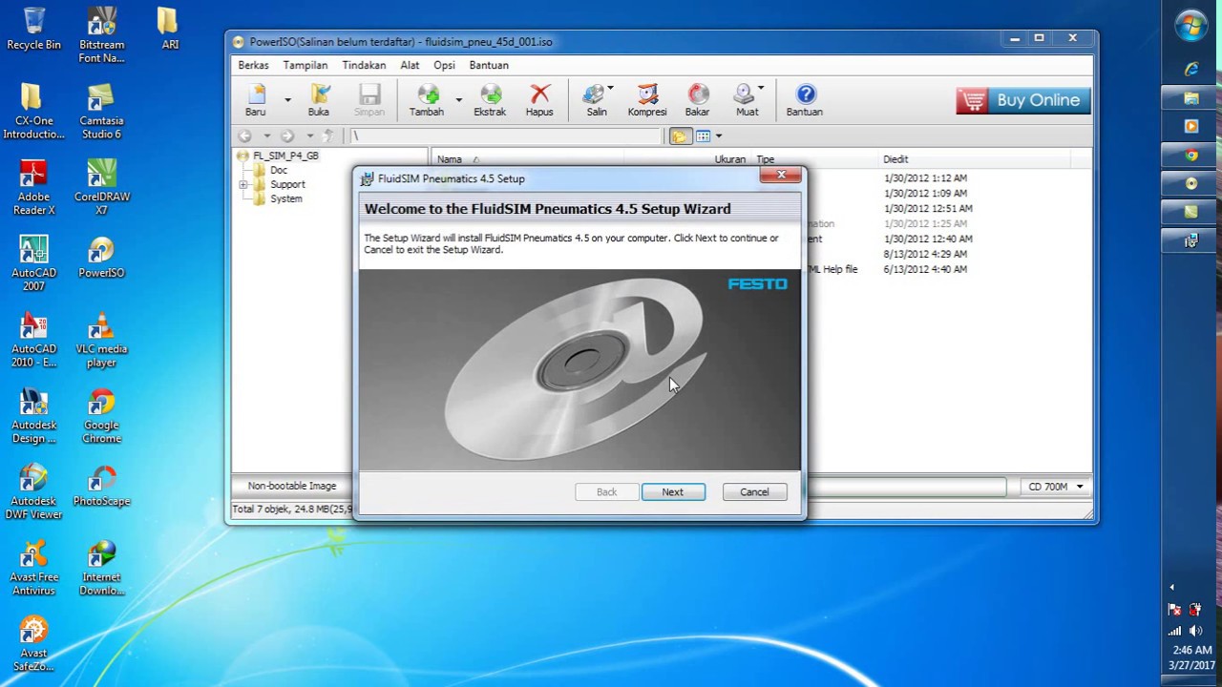Image resolution: width=1222 pixels, height=687 pixels.
Task: Open the Salin dropdown arrow
Action: (611, 88)
